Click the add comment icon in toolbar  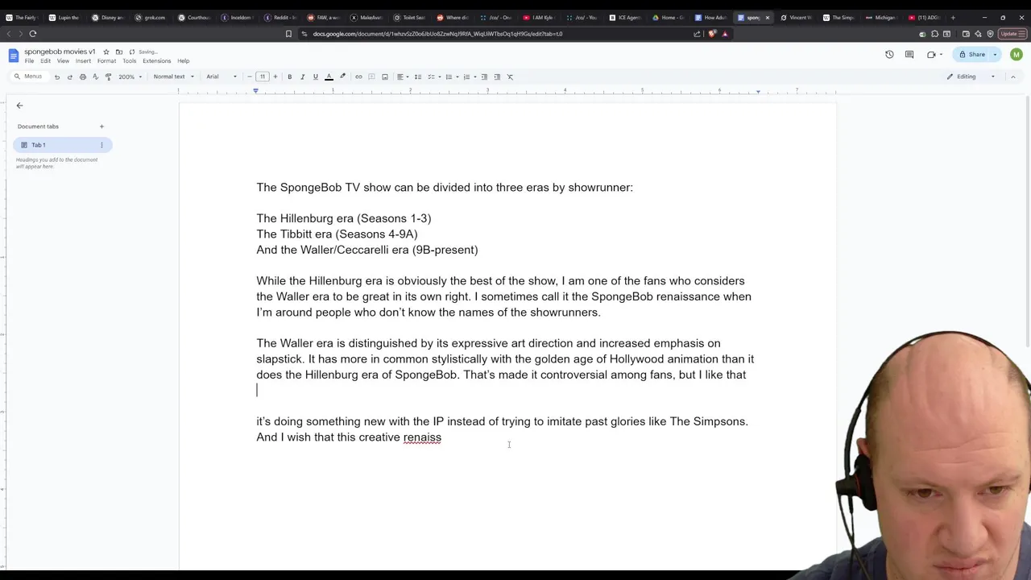click(371, 77)
